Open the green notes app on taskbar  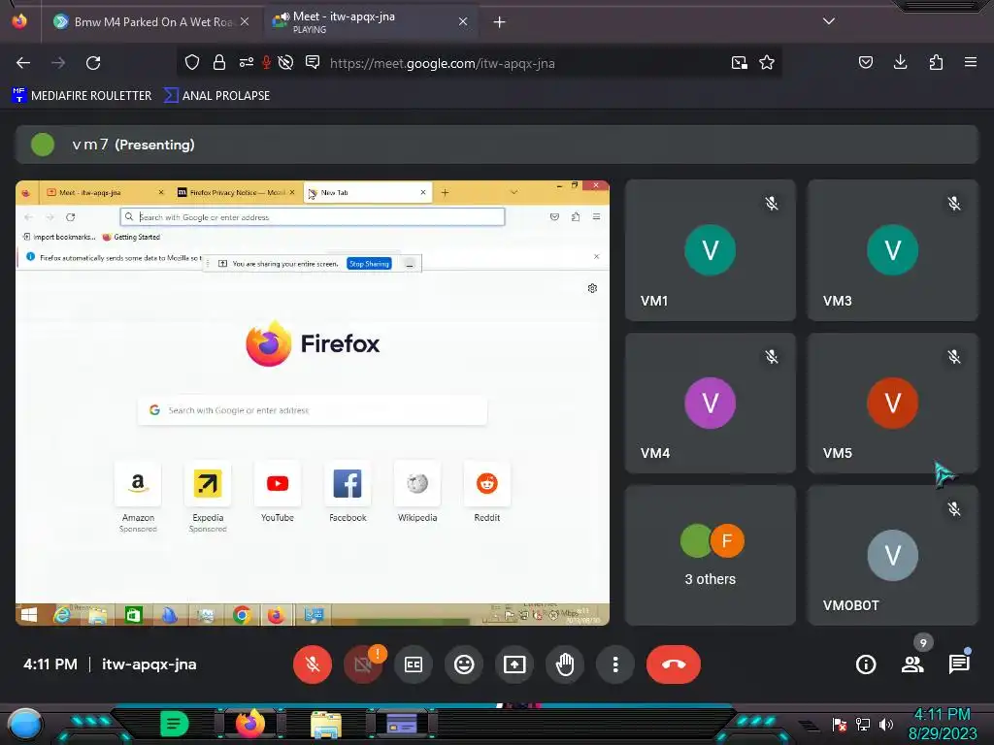click(x=175, y=724)
